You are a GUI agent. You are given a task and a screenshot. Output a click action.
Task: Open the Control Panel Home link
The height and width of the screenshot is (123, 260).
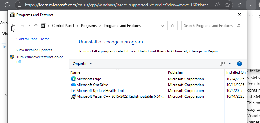click(33, 39)
